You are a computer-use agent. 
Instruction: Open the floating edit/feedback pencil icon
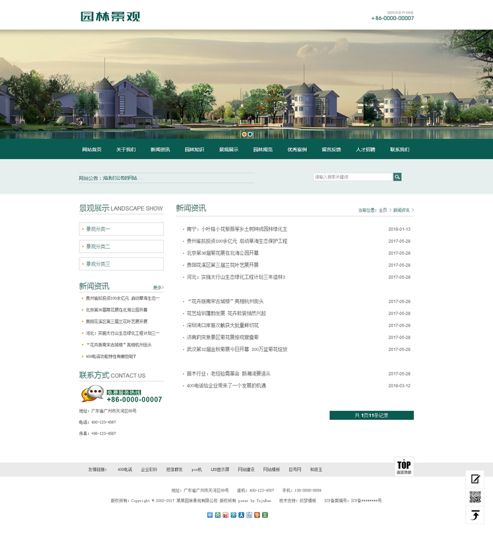[475, 479]
